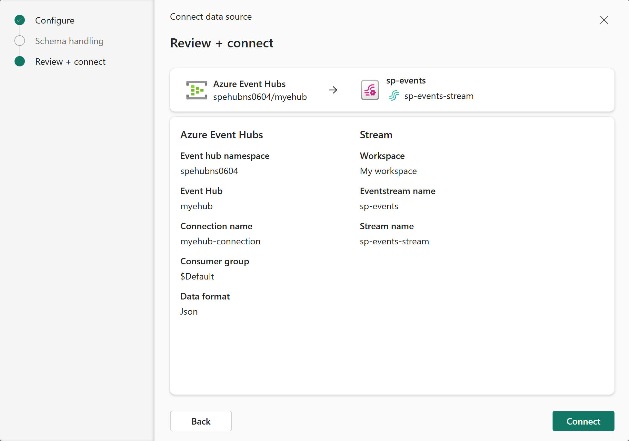The height and width of the screenshot is (441, 629).
Task: Click the Consumer group label
Action: pyautogui.click(x=215, y=261)
